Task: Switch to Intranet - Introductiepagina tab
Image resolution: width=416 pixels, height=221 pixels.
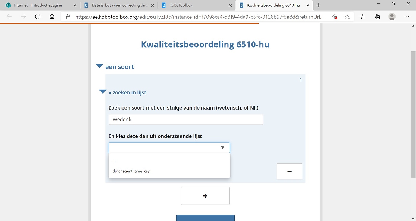Action: (38, 5)
